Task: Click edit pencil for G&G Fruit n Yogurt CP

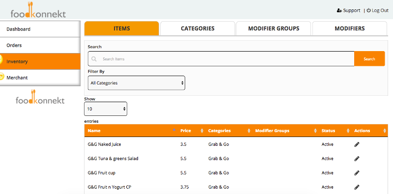Action: (357, 187)
